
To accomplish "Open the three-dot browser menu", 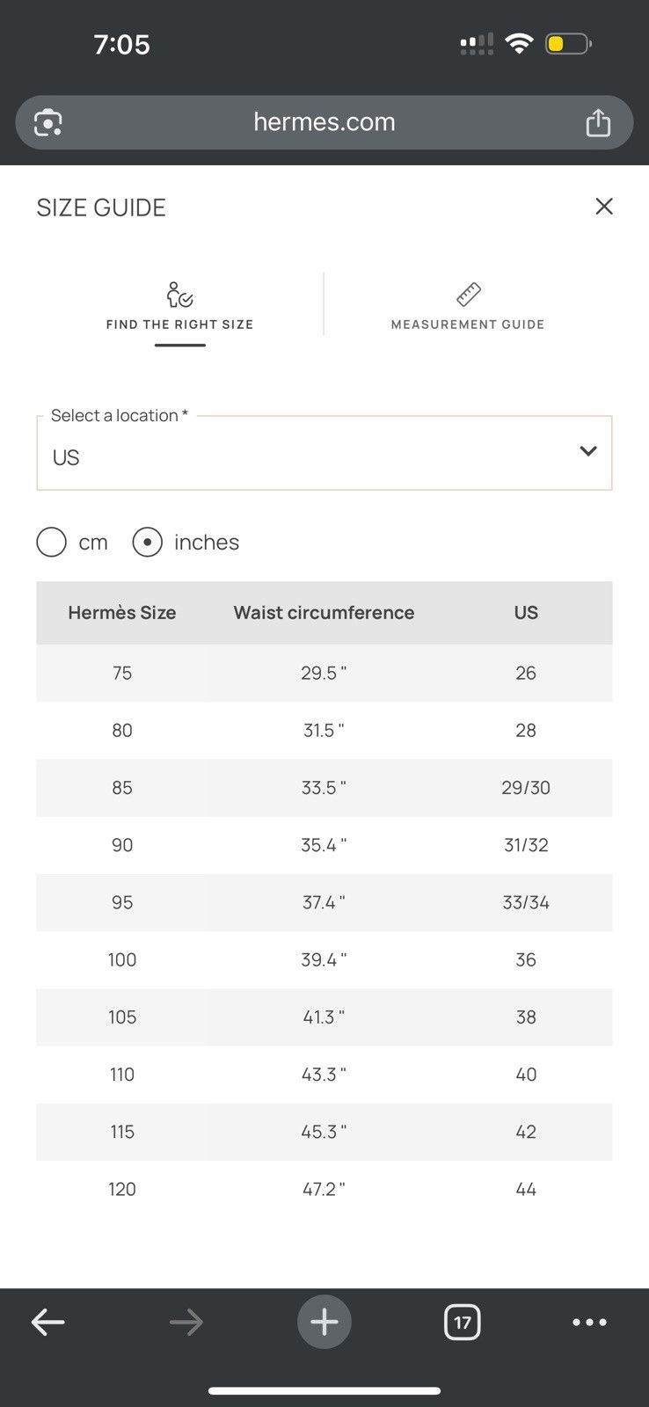I will (589, 1322).
